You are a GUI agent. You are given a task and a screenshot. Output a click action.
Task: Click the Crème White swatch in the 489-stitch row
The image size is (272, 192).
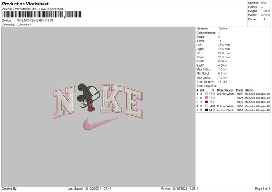pyautogui.click(x=206, y=106)
